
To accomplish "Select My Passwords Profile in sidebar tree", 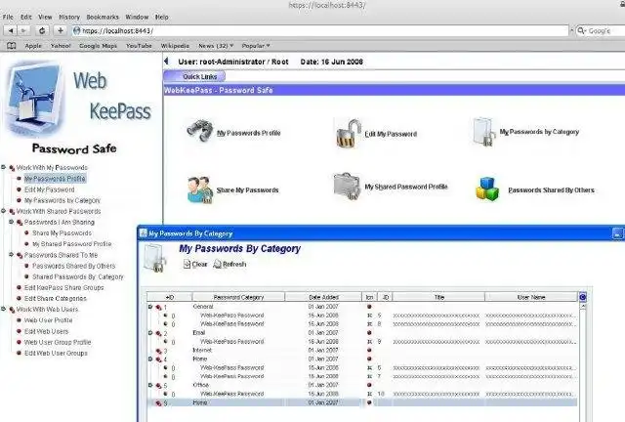I will 55,179.
